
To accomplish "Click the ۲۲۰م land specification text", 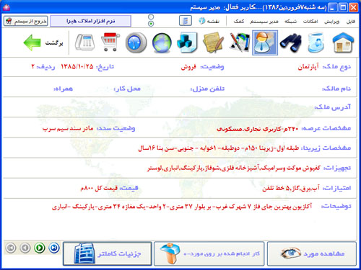I will [x=257, y=129].
